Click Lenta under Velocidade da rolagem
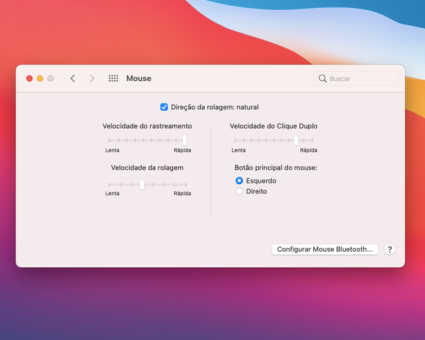 [112, 193]
